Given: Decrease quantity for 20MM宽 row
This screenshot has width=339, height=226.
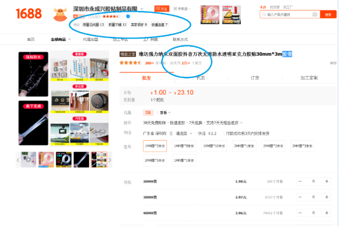Looking at the screenshot, I should pyautogui.click(x=300, y=181).
